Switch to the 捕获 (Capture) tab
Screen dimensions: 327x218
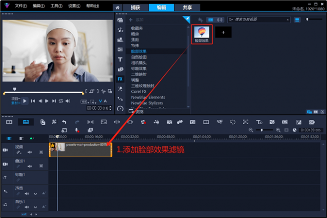[x=136, y=8]
